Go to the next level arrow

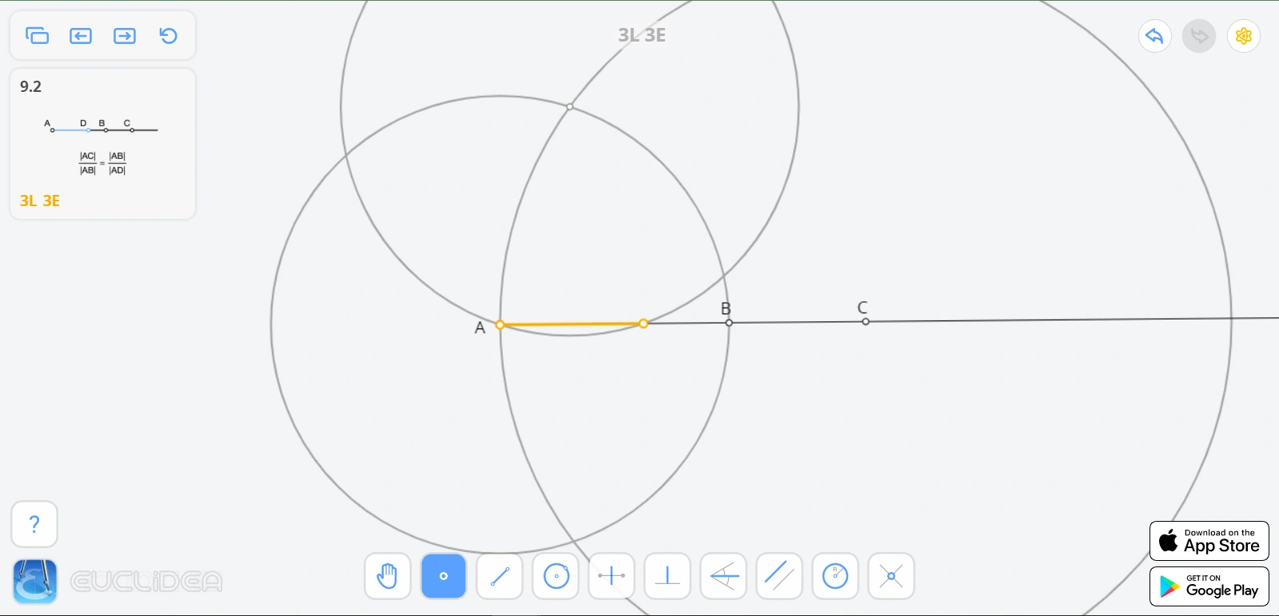[x=125, y=36]
